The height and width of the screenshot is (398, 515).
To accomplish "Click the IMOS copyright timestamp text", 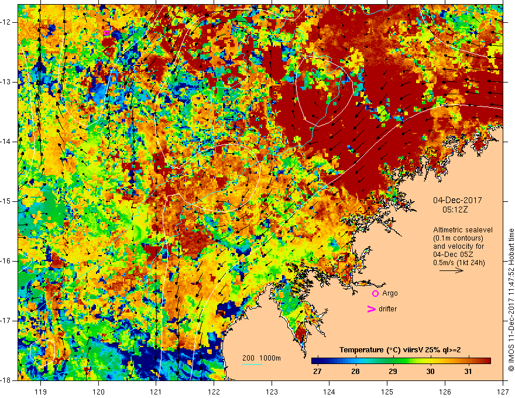I will [511, 300].
